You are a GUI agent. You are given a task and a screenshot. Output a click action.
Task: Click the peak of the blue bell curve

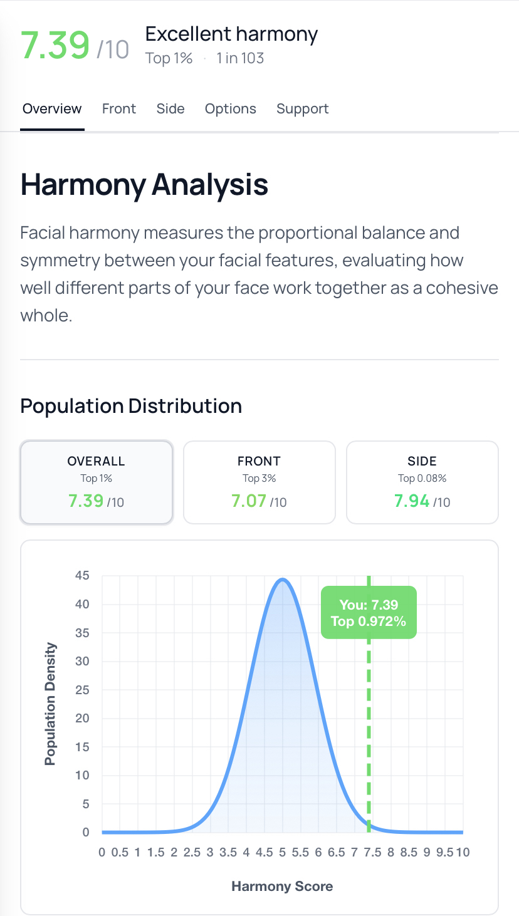pyautogui.click(x=283, y=580)
